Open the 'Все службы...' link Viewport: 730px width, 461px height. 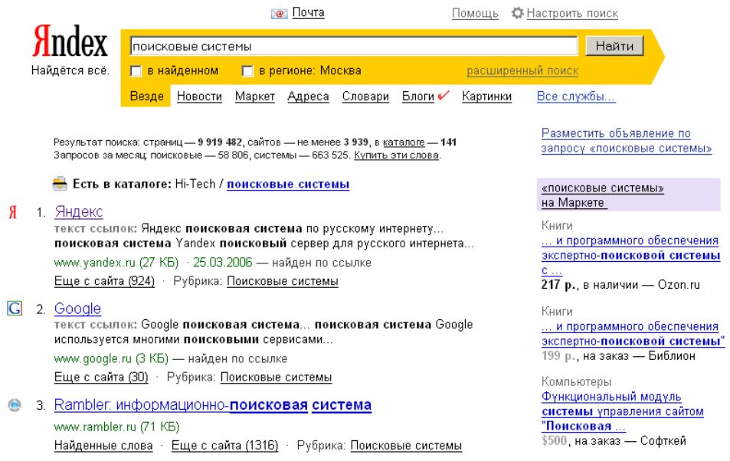tap(576, 96)
